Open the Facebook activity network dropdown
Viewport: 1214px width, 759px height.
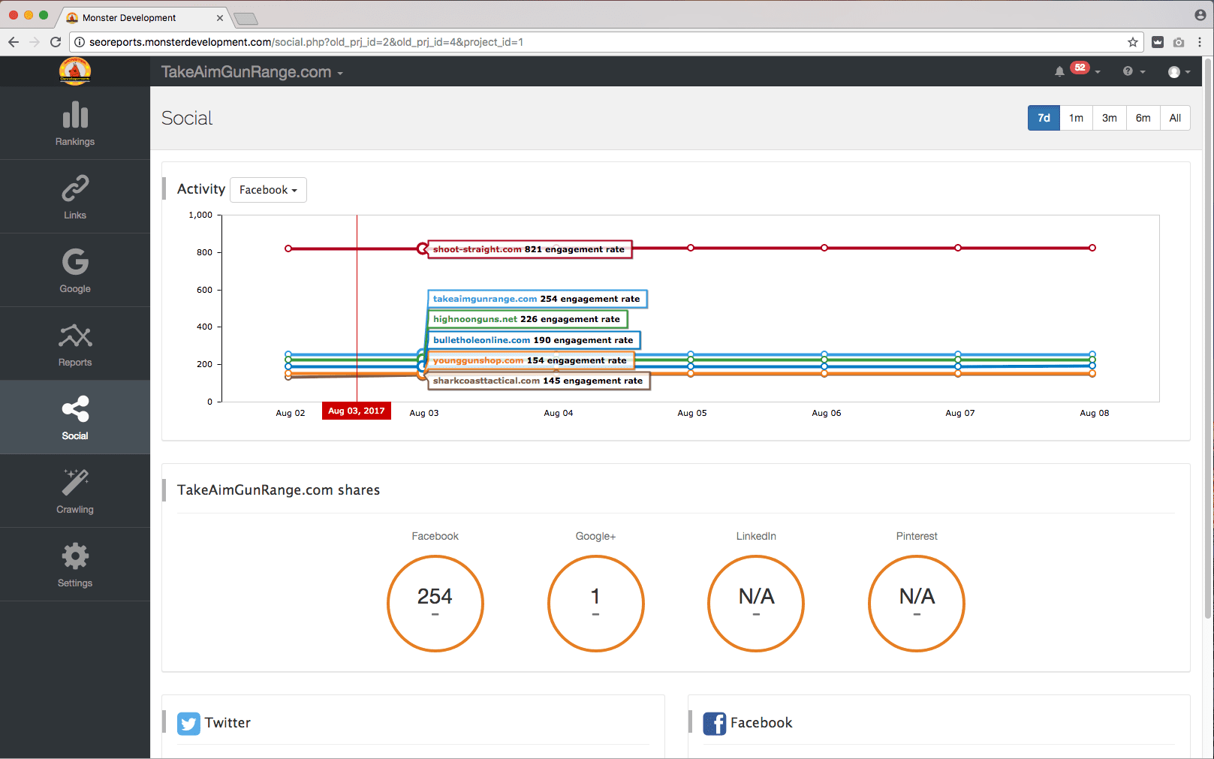coord(268,190)
